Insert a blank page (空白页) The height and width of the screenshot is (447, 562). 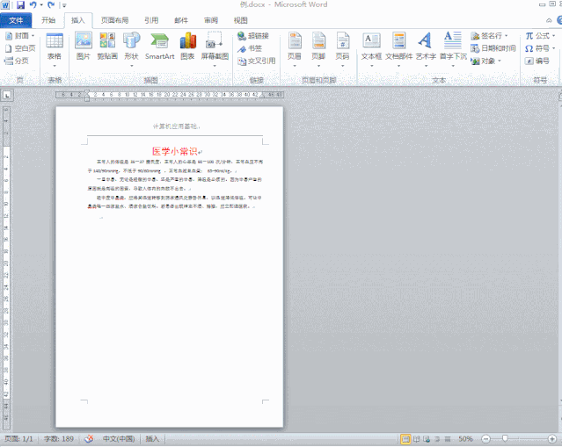pos(20,48)
